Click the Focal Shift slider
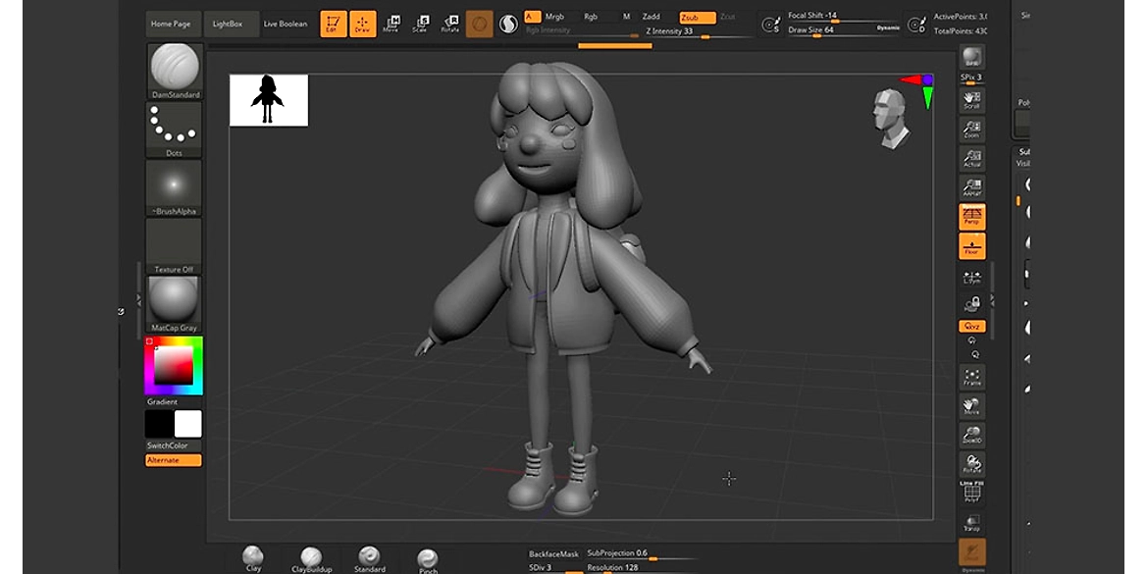The height and width of the screenshot is (574, 1148). click(x=844, y=16)
